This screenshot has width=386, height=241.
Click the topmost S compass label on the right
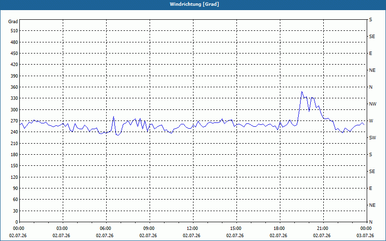[x=371, y=20]
